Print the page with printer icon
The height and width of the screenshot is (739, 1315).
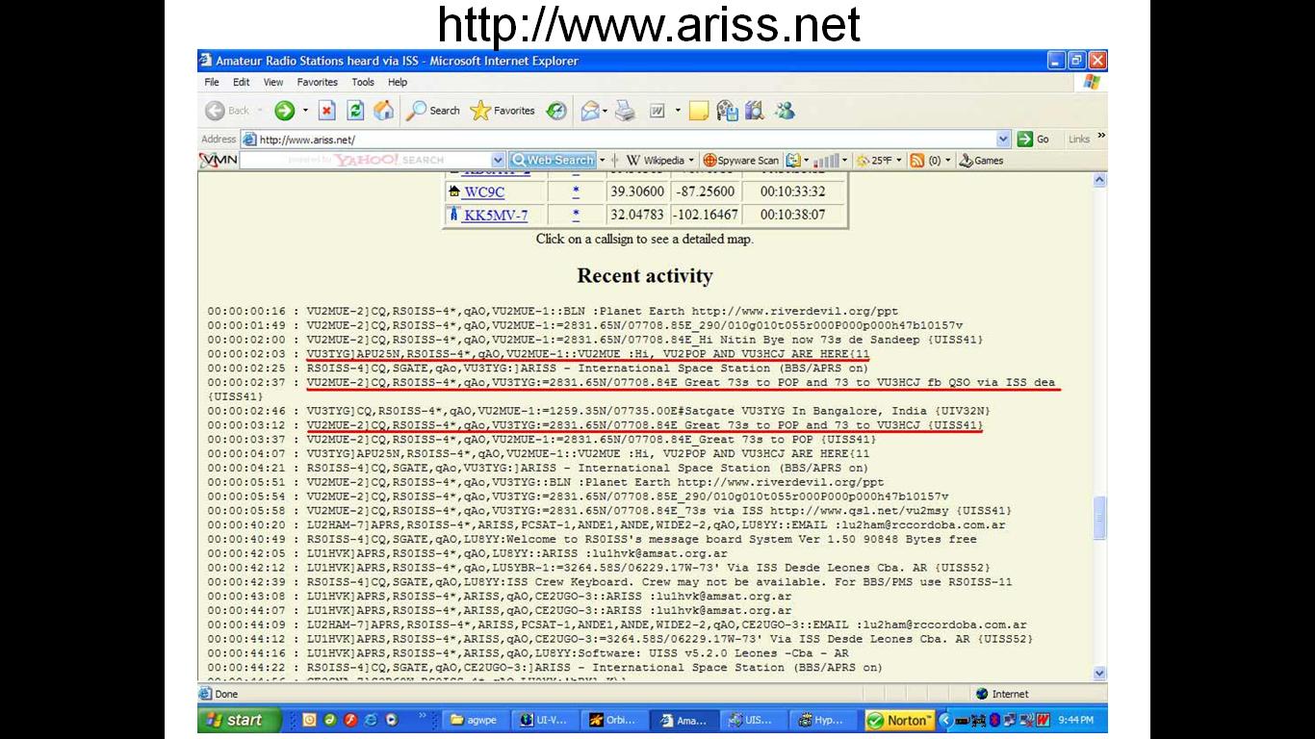click(626, 111)
